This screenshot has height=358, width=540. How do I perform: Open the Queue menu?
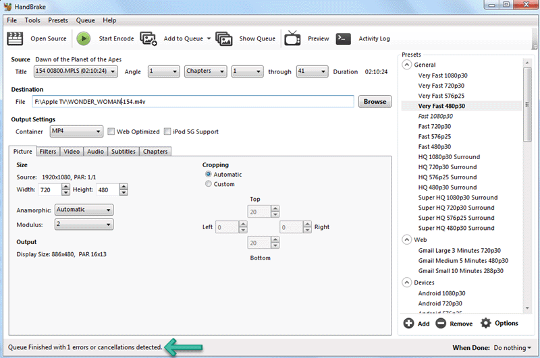tap(86, 20)
